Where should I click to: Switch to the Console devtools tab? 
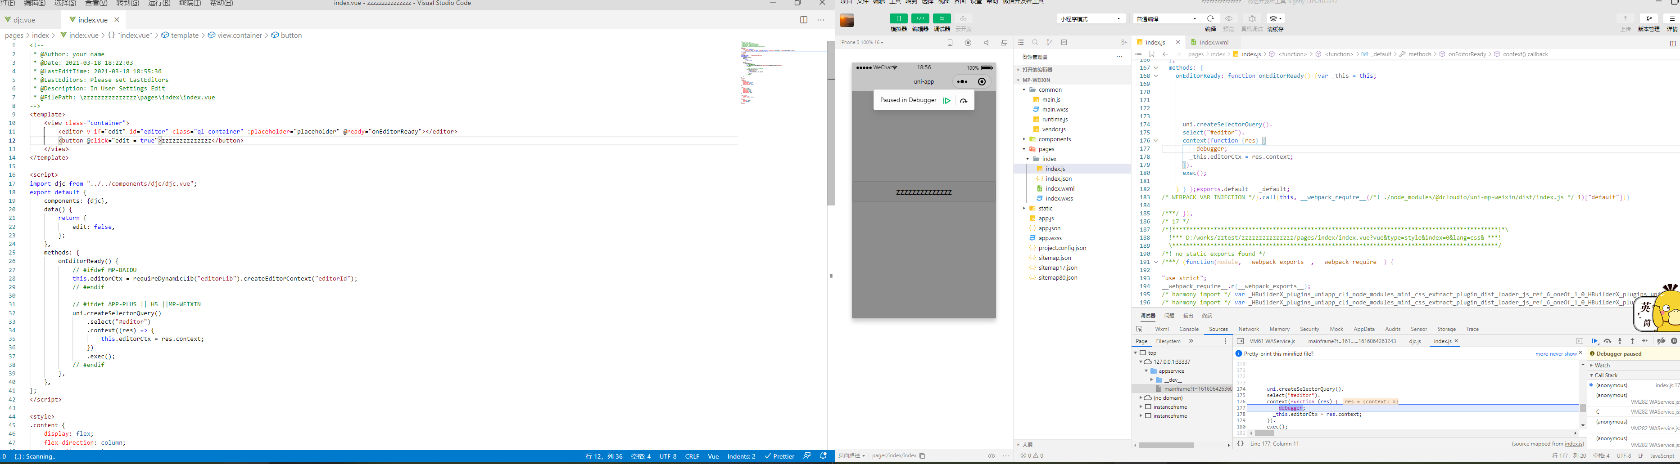tap(1189, 329)
